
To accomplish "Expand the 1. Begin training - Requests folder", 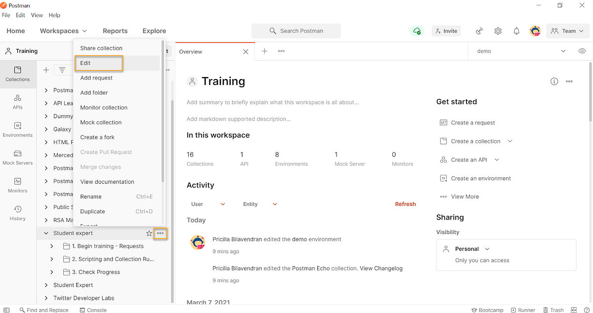I will click(x=52, y=246).
